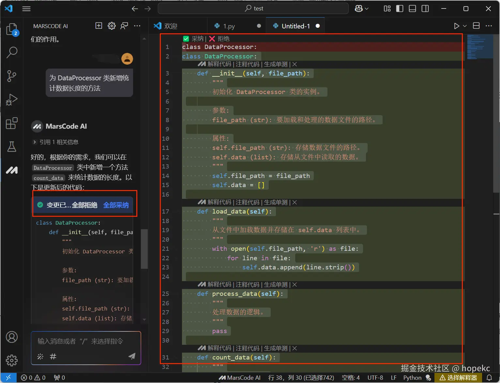Open the Run button dropdown arrow
Image resolution: width=500 pixels, height=383 pixels.
click(465, 26)
